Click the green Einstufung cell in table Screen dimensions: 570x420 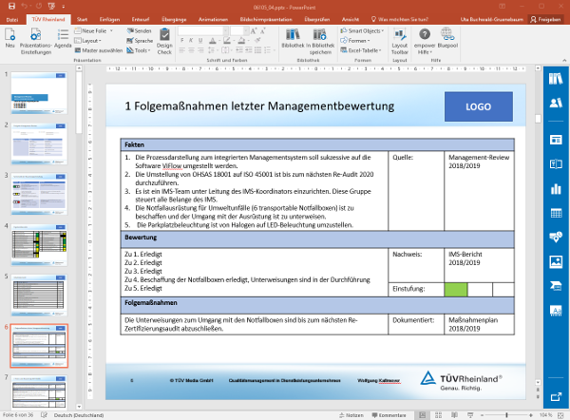click(x=456, y=288)
